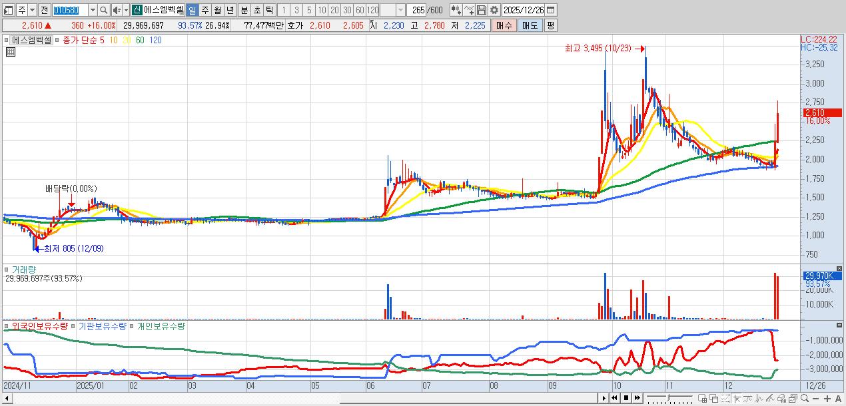The height and width of the screenshot is (406, 846).
Task: Open the interval combo box after 120
Action: pos(392,10)
